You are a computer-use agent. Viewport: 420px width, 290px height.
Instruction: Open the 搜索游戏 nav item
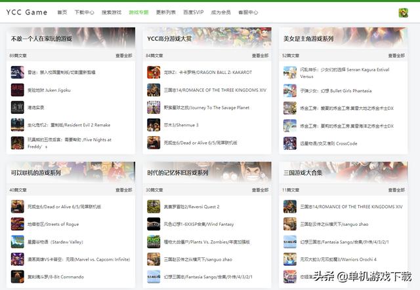(x=112, y=12)
